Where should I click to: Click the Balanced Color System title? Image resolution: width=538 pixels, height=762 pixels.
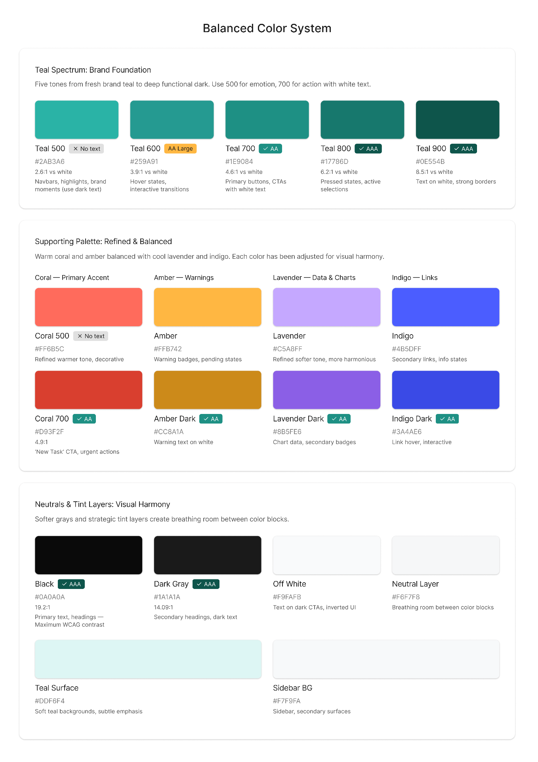[x=267, y=29]
